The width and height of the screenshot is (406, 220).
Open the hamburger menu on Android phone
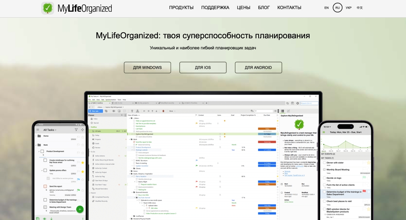38,130
